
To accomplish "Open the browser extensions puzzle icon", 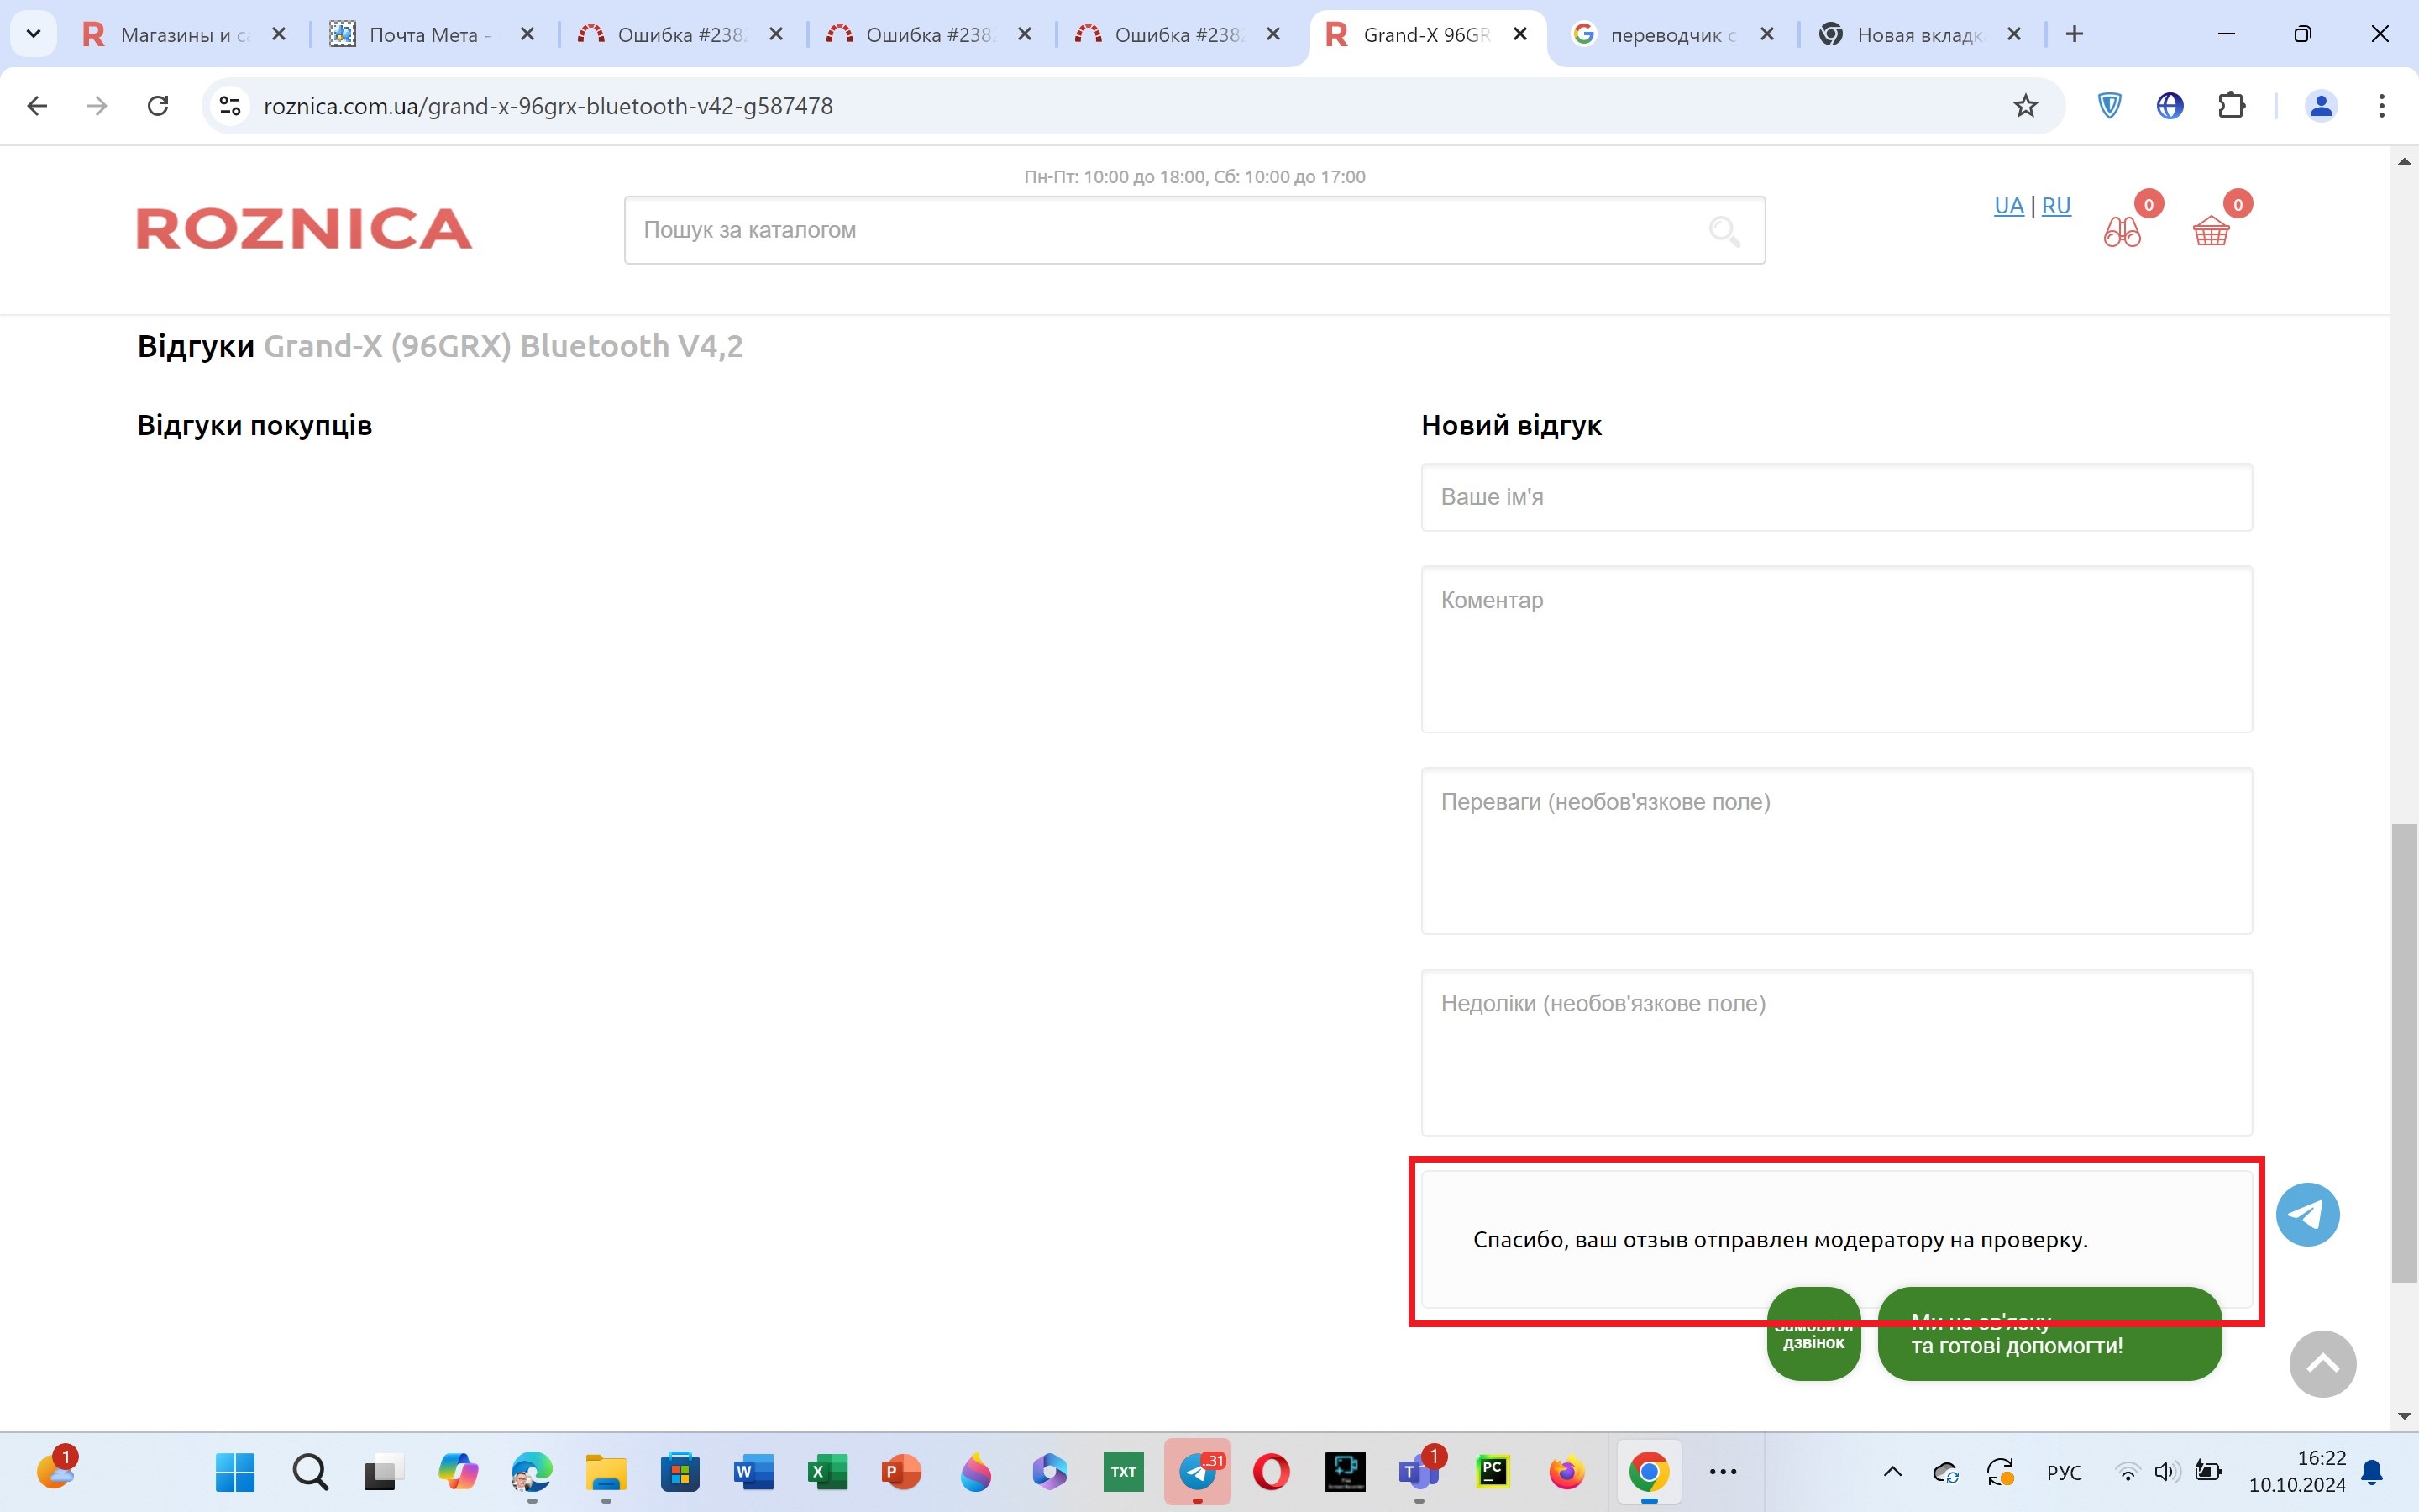I will [x=2231, y=106].
